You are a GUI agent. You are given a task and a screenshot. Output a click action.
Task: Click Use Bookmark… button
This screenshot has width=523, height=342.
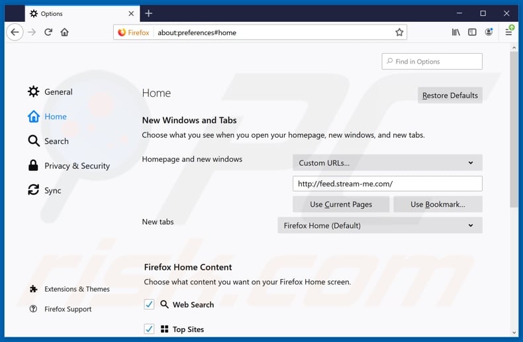(438, 204)
